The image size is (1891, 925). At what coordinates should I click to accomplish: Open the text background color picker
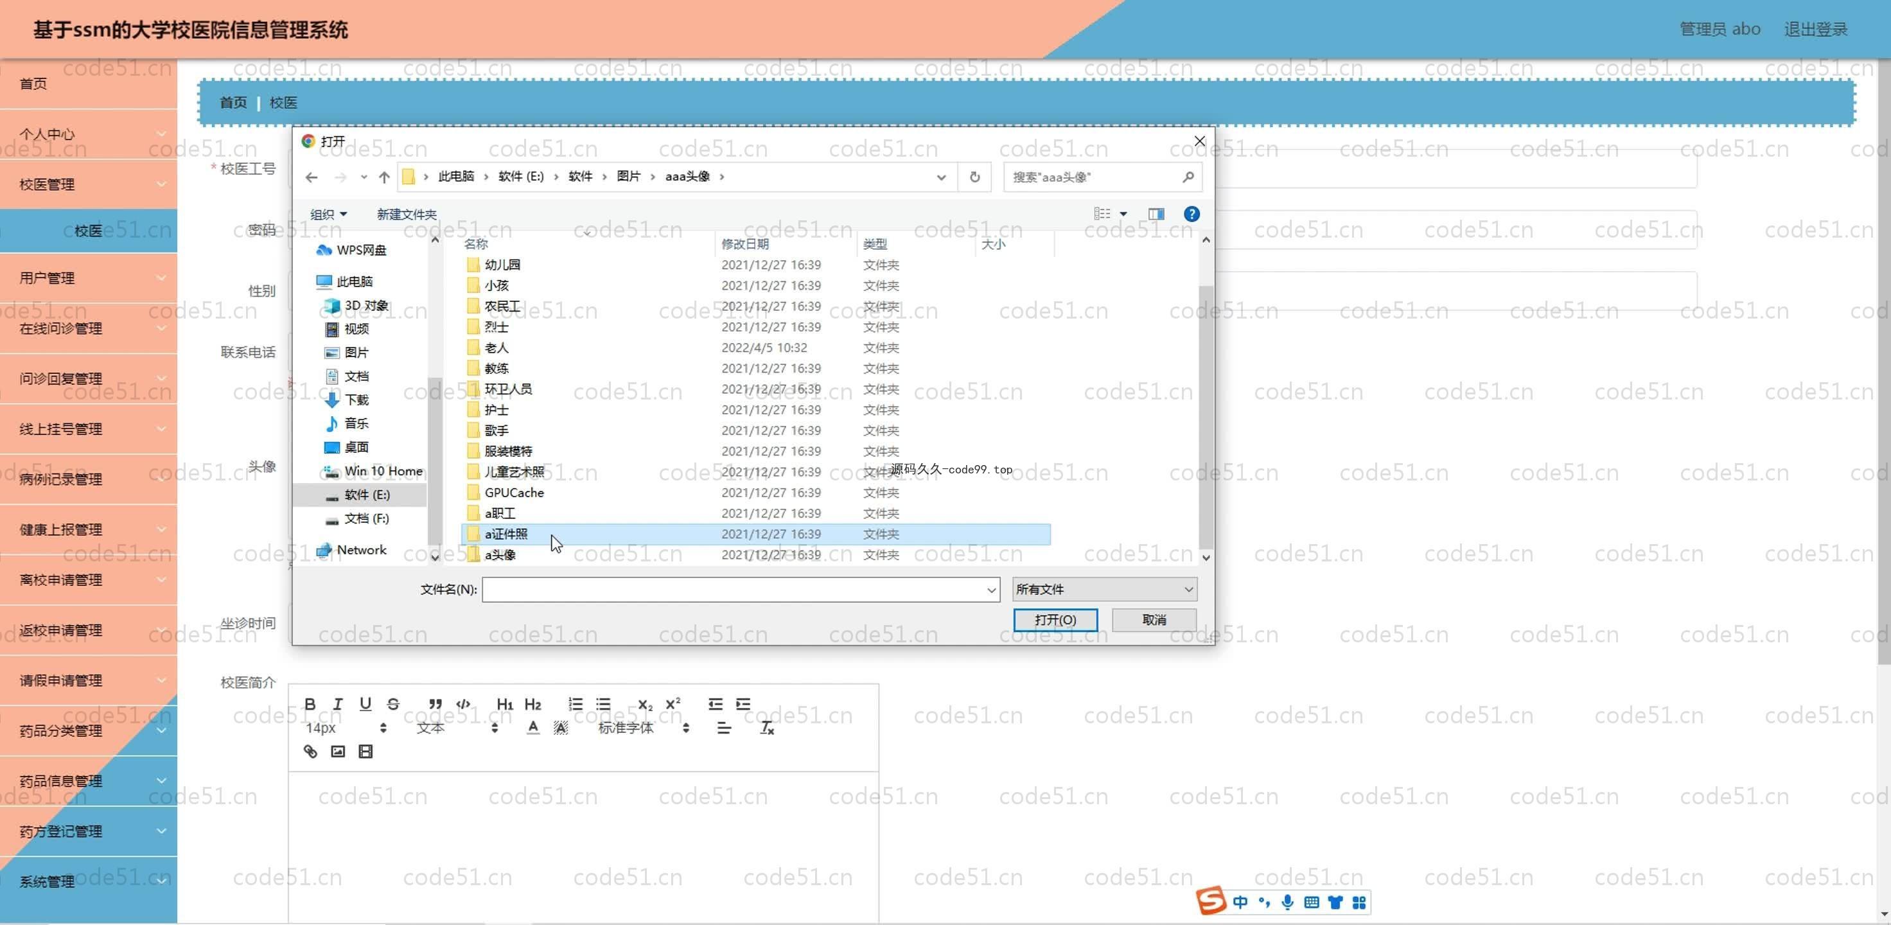click(561, 728)
